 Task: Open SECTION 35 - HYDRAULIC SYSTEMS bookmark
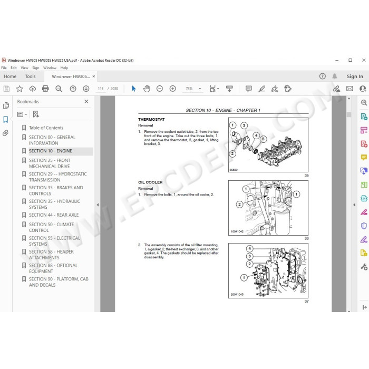[x=55, y=205]
